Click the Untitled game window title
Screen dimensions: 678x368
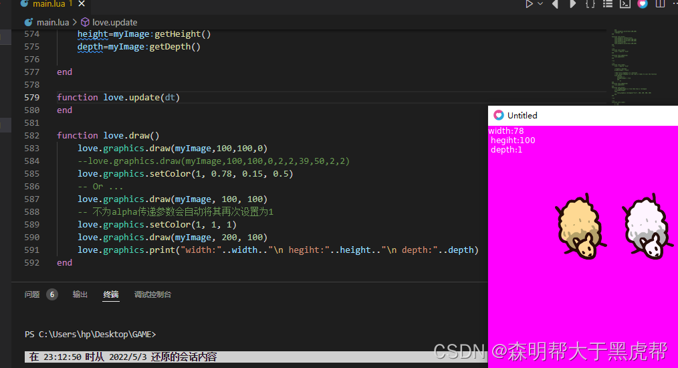(522, 116)
